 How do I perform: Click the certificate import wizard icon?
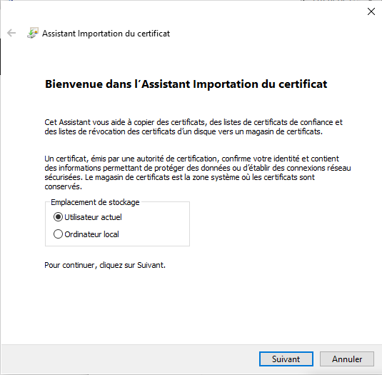point(33,33)
